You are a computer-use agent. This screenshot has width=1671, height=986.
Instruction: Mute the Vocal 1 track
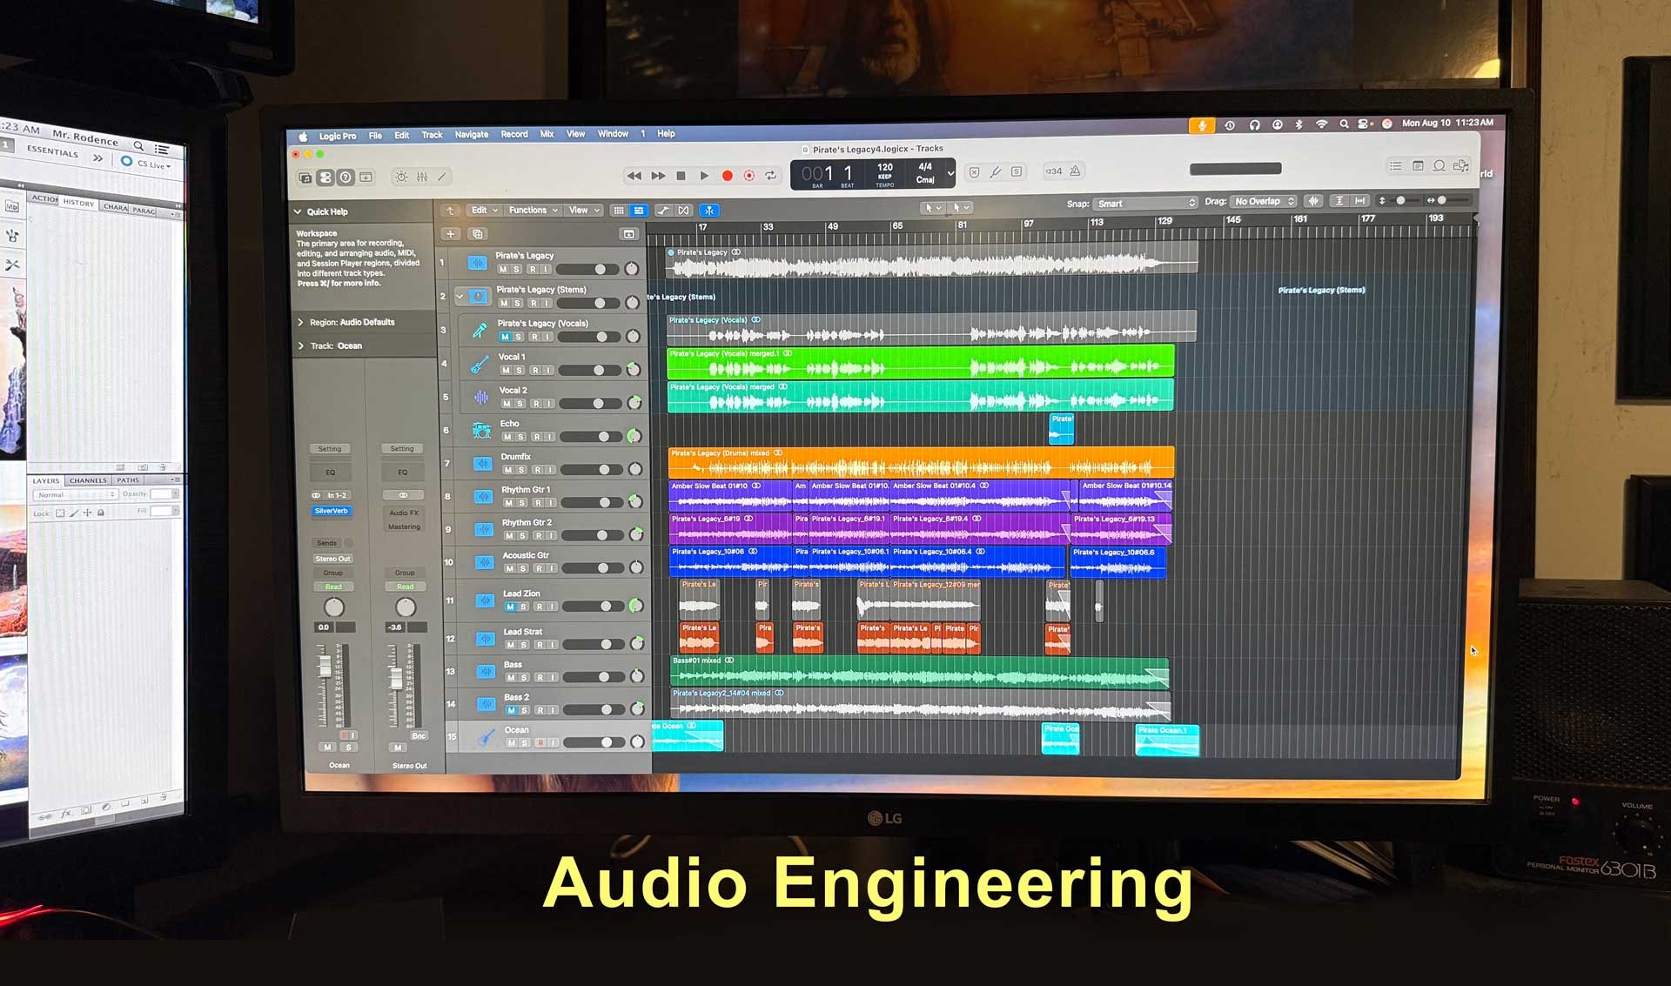tap(506, 371)
